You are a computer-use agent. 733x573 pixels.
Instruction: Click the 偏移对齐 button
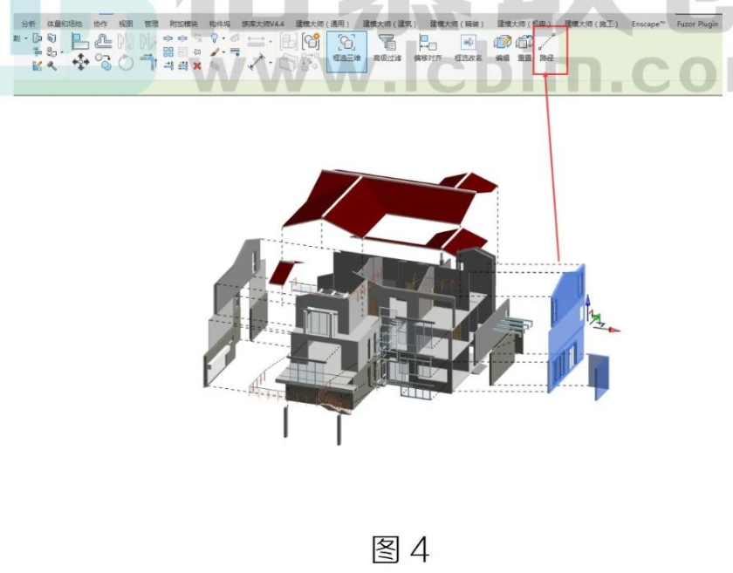(428, 49)
